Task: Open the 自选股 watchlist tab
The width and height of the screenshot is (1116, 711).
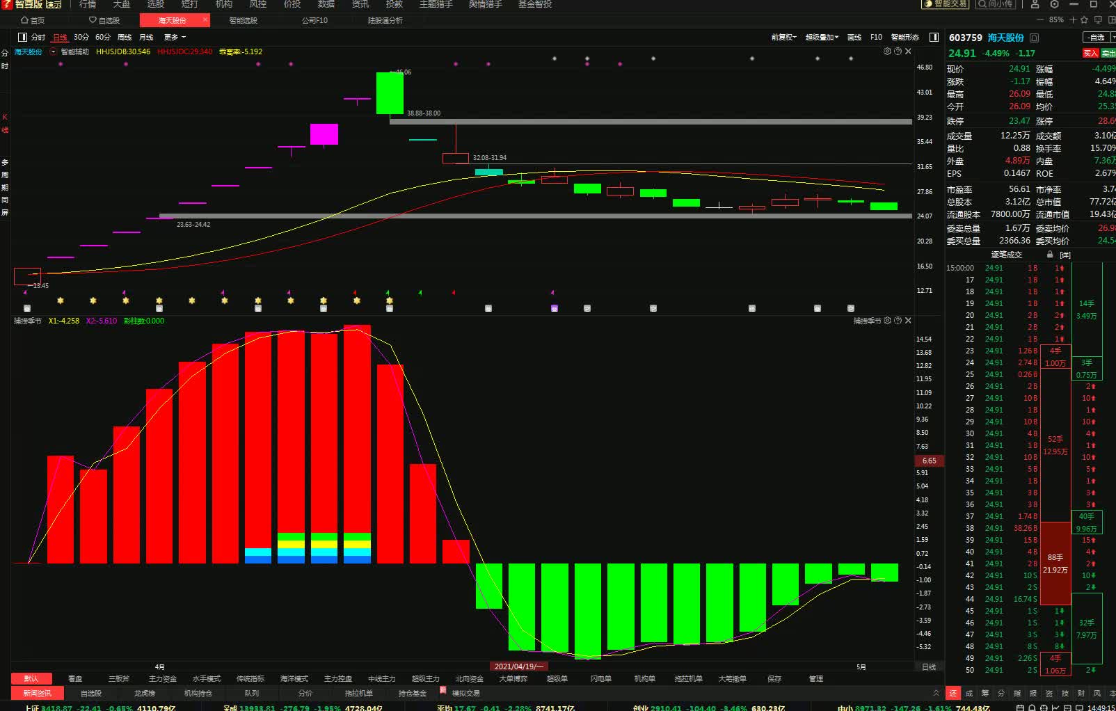Action: click(x=104, y=20)
